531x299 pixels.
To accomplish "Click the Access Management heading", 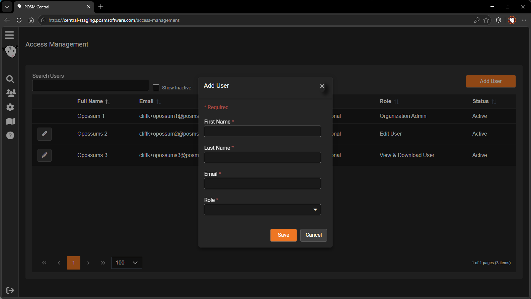I will click(57, 44).
